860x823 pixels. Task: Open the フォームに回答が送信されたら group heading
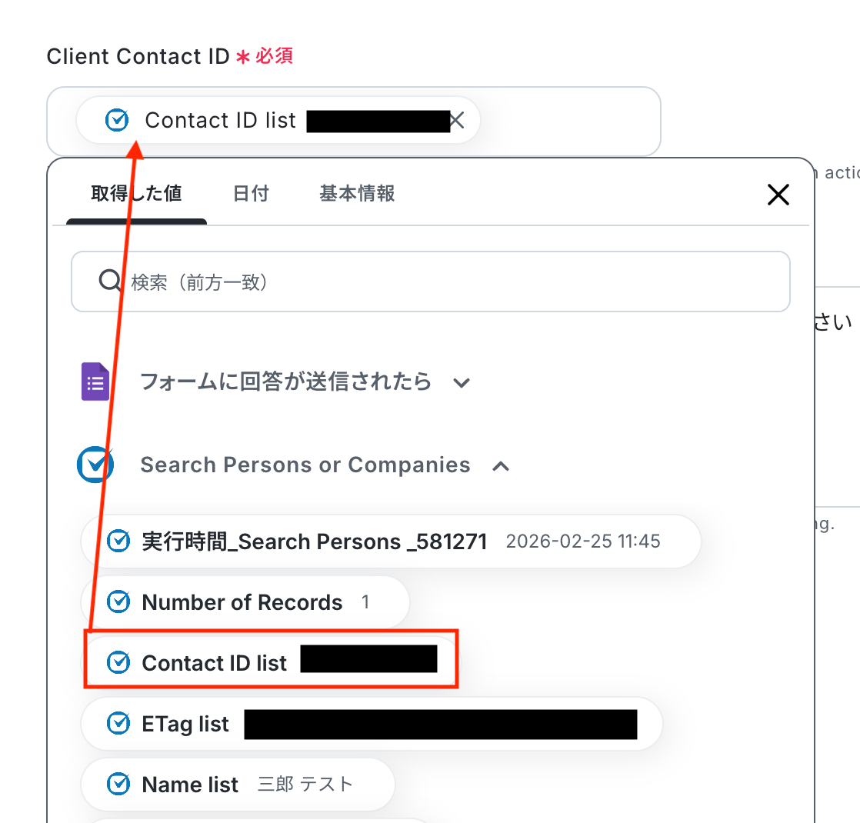(285, 382)
